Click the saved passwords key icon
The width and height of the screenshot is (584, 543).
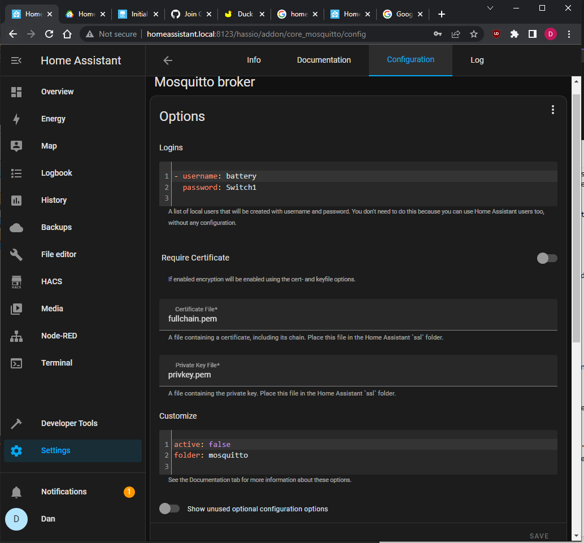click(x=438, y=34)
